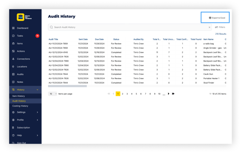Jump to the last page arrow
Viewport: 241px width, 153px height.
[173, 94]
